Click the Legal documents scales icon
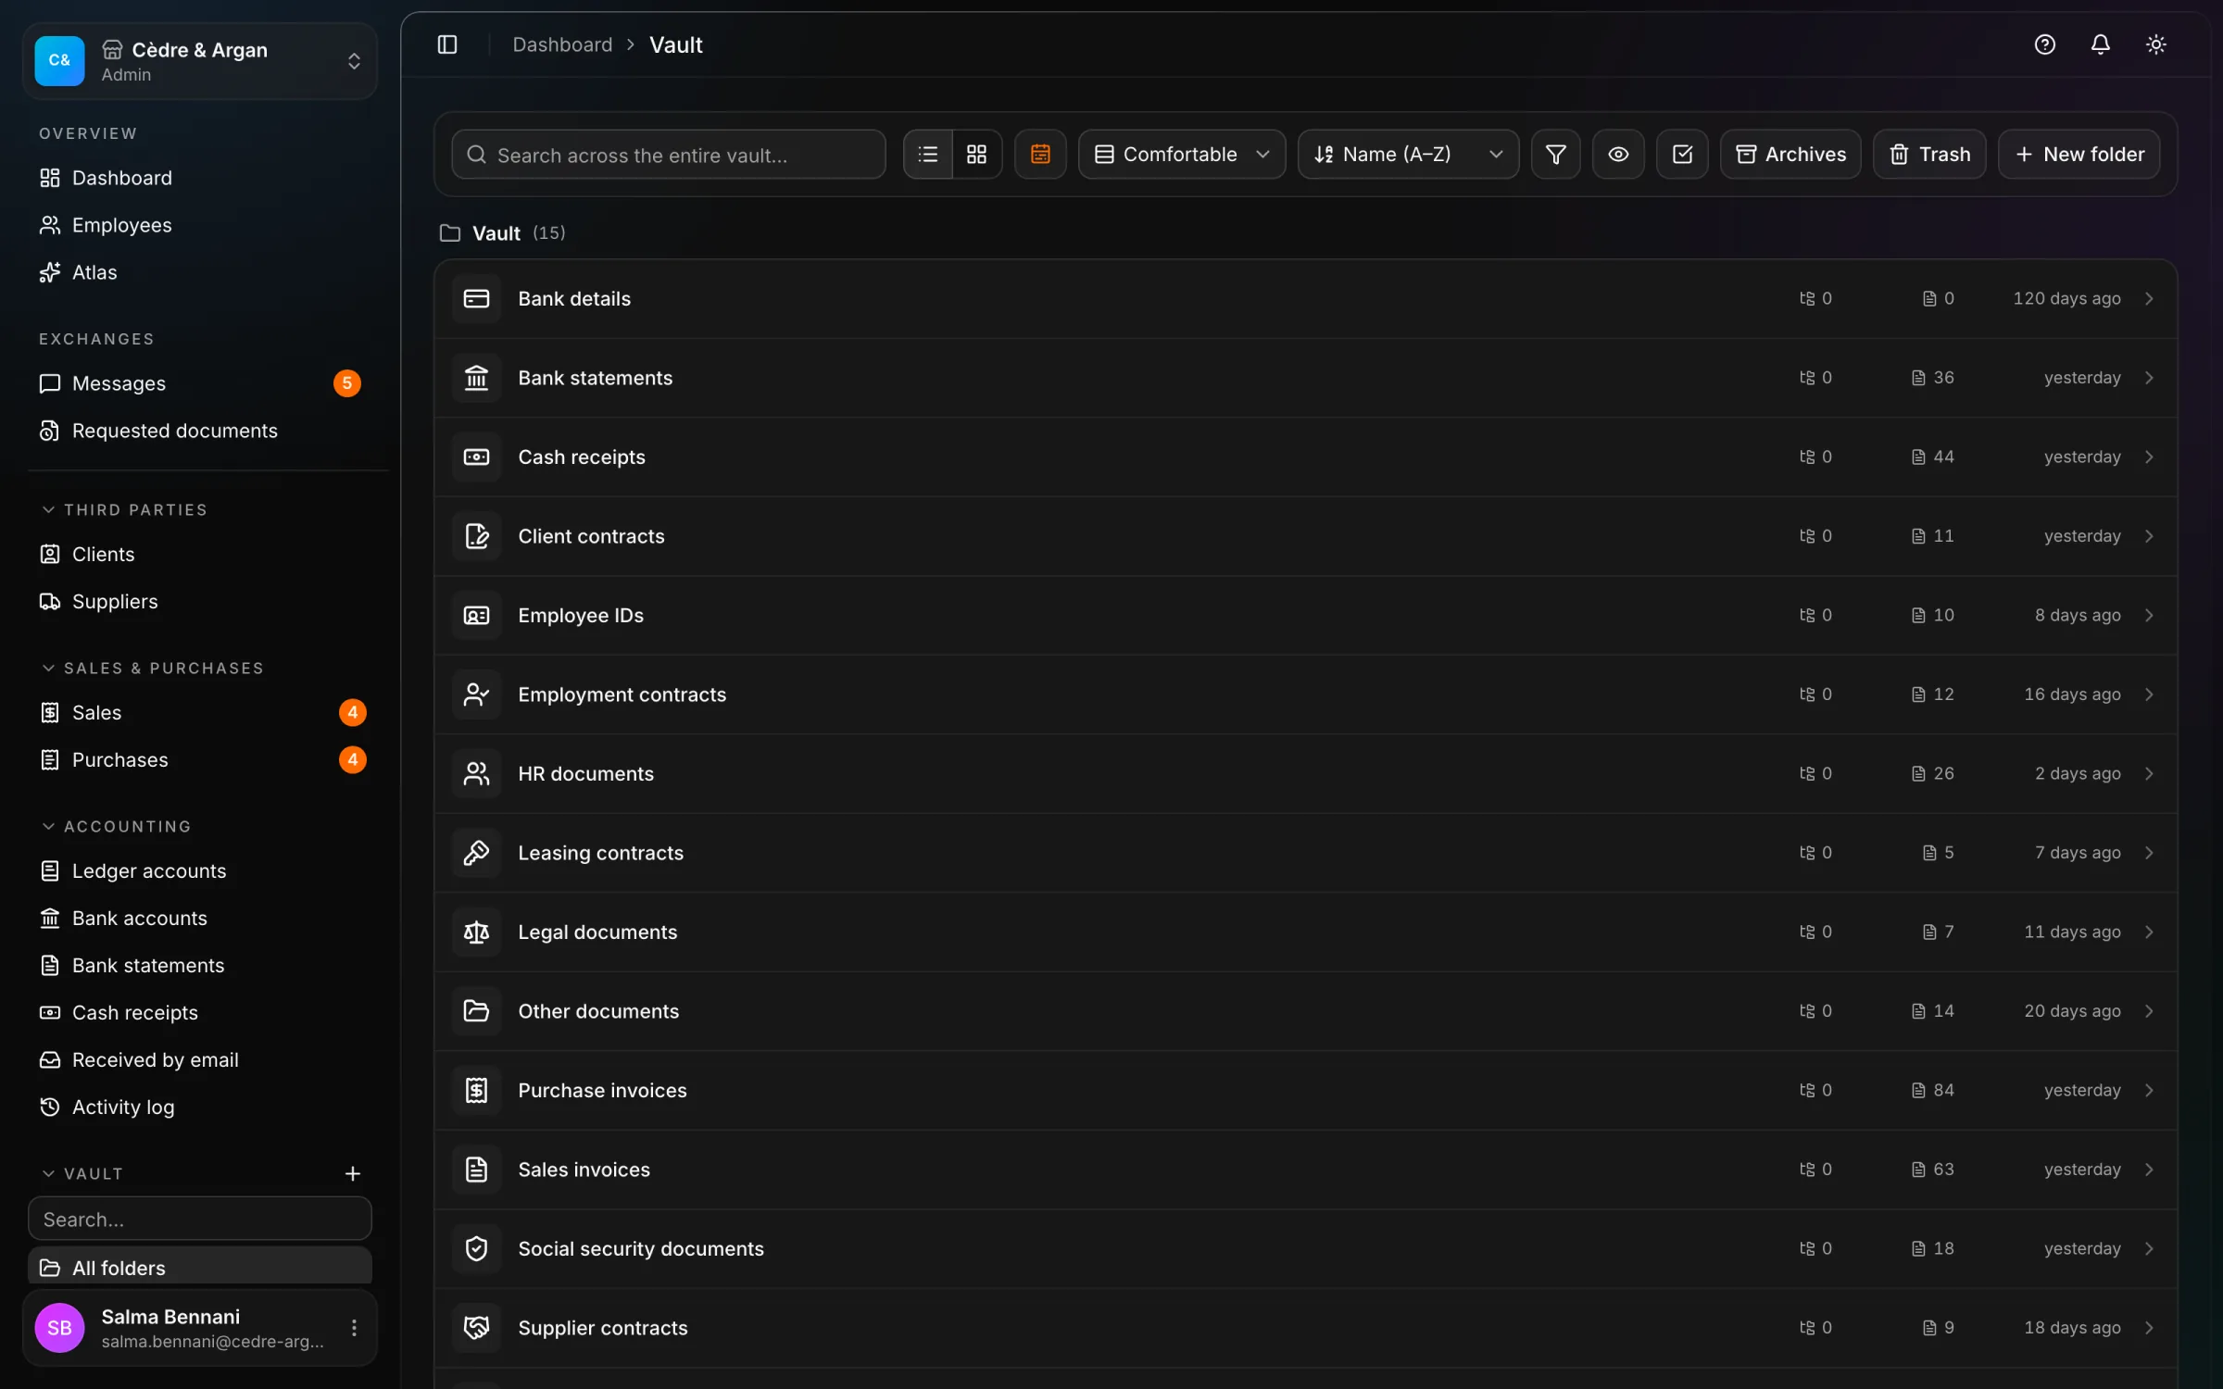 [476, 932]
